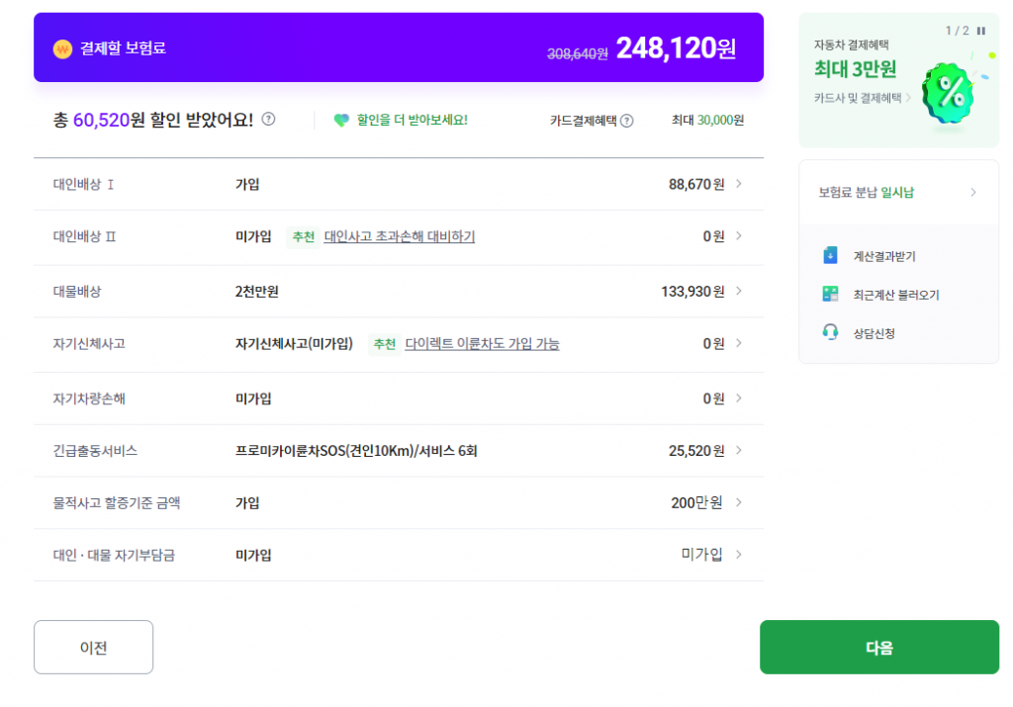Expand the 자기차량손해 row chevron

click(x=740, y=398)
